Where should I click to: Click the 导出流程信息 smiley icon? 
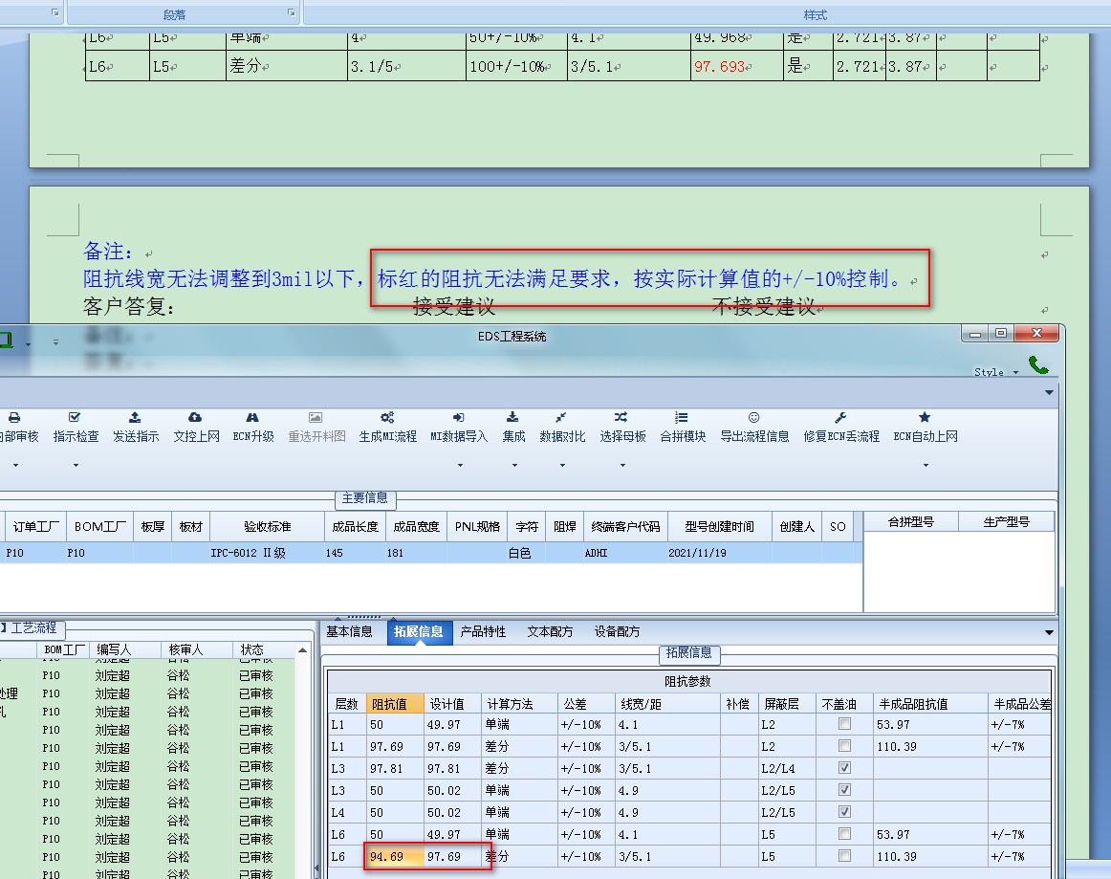753,418
